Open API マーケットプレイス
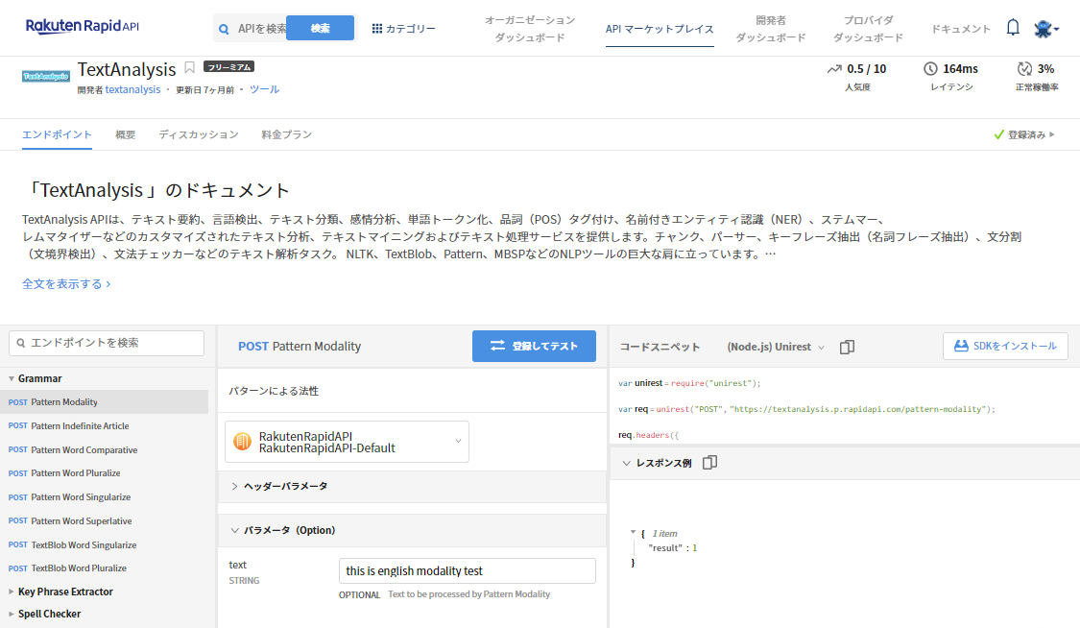 [660, 29]
